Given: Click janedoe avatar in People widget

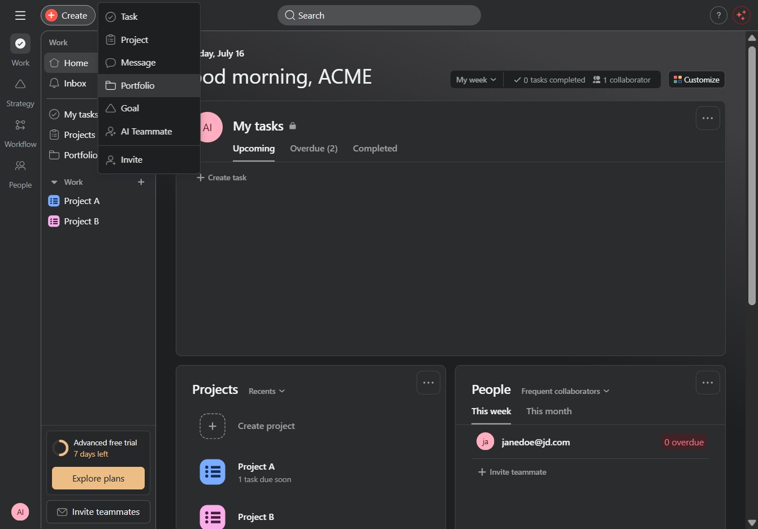Looking at the screenshot, I should pos(485,442).
